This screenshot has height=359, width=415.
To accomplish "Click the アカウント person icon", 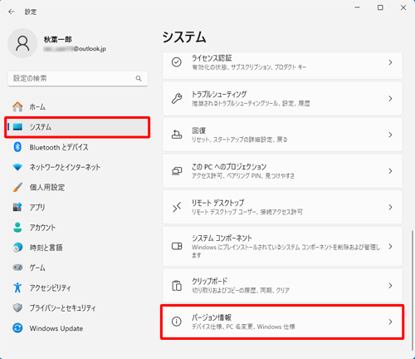I will [x=17, y=227].
